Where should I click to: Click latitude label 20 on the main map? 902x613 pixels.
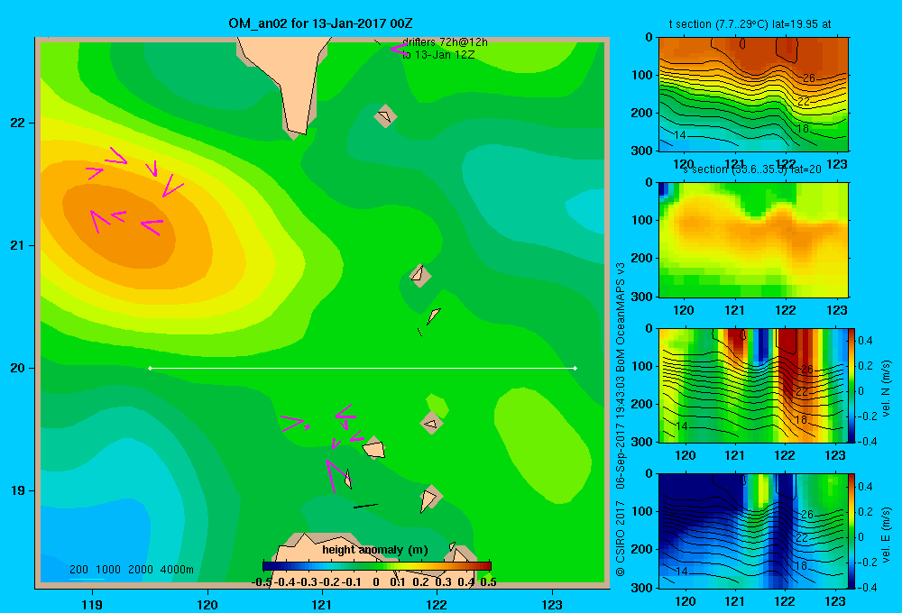(x=18, y=368)
